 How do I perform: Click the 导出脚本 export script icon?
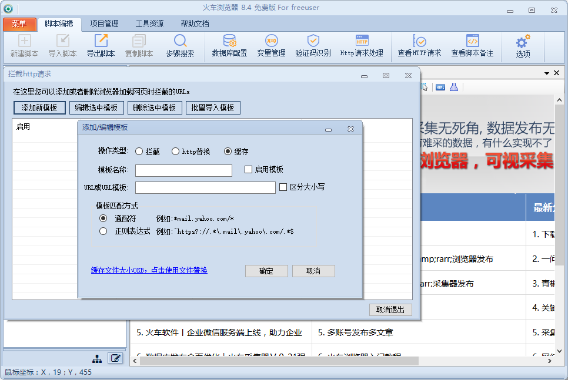pyautogui.click(x=101, y=46)
